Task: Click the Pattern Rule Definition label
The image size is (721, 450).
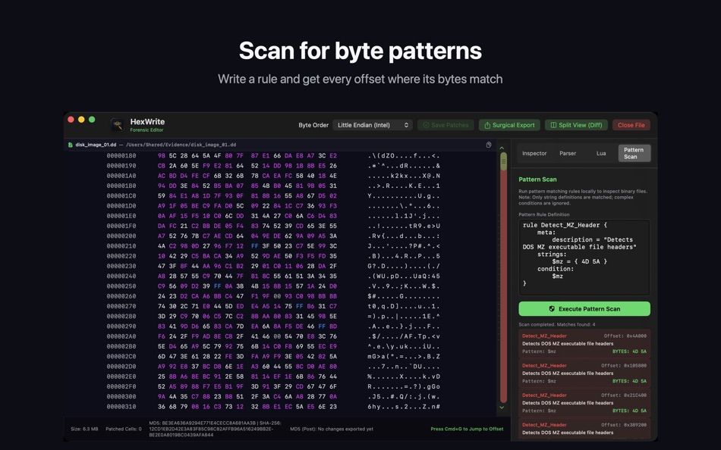Action: coord(544,214)
